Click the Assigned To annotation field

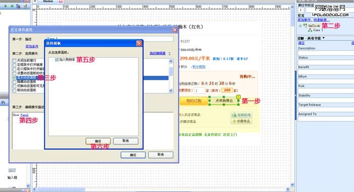pyautogui.click(x=326, y=119)
